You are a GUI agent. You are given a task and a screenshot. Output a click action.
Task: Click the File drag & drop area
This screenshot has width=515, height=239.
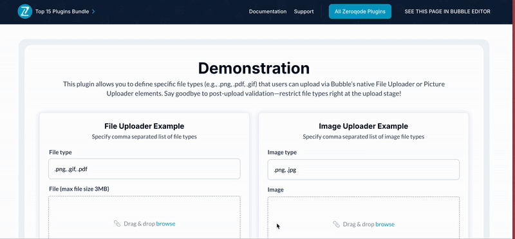(144, 217)
